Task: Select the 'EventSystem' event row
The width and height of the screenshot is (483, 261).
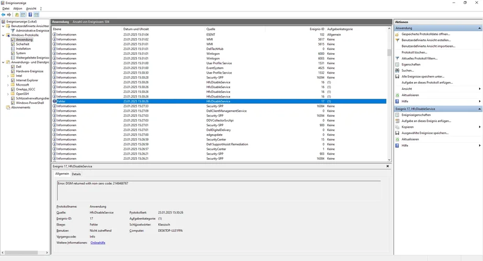Action: [219, 68]
